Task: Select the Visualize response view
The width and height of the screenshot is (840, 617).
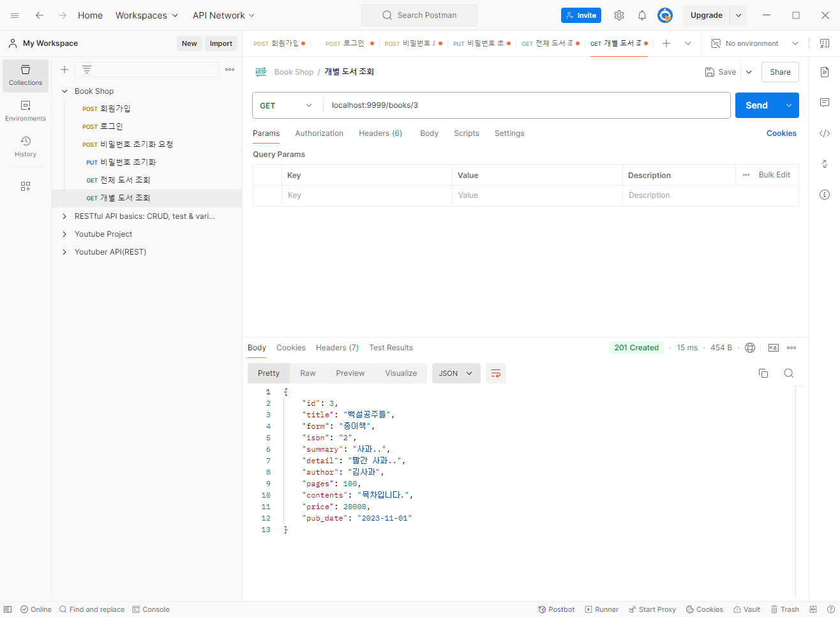Action: 401,373
